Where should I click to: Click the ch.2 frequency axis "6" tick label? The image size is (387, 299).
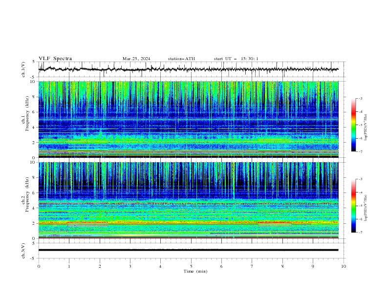pos(35,193)
